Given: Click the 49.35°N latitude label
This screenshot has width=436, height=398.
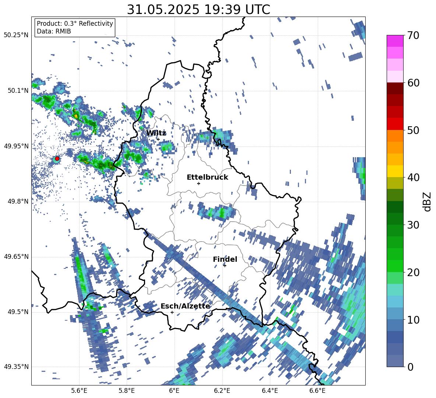Looking at the screenshot, I should click(16, 367).
